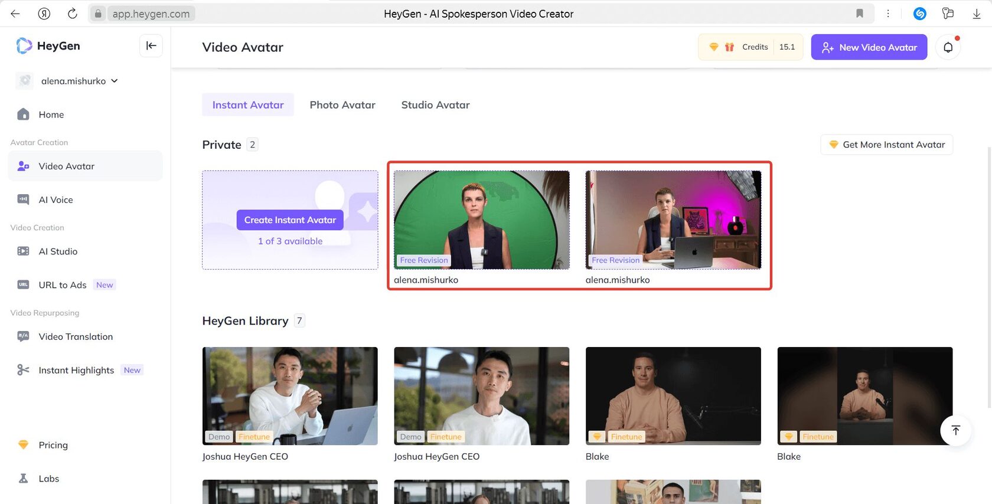The height and width of the screenshot is (504, 992).
Task: Reload the page with the refresh icon
Action: 72,14
